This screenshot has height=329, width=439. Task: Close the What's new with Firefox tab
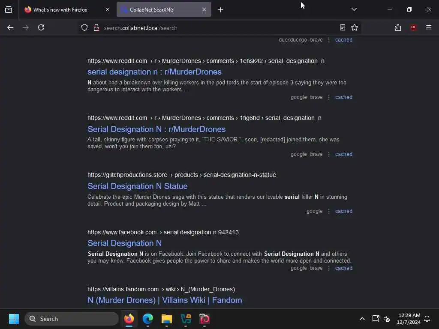coord(108,9)
